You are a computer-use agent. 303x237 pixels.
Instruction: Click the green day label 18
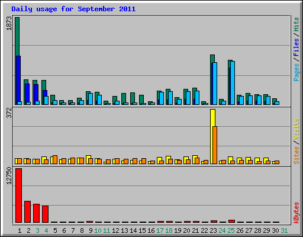[x=169, y=230]
